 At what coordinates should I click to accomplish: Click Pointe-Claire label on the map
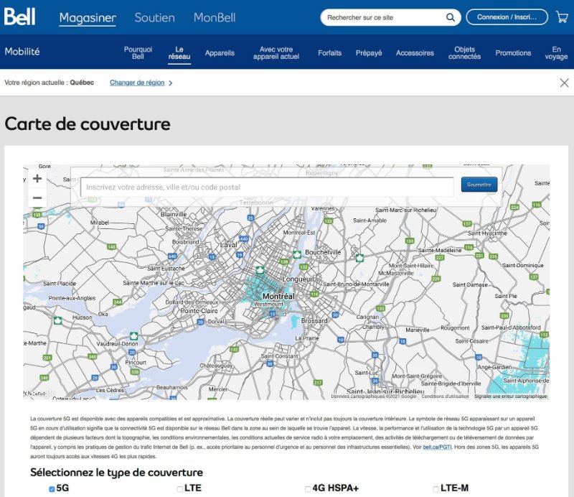[x=199, y=311]
